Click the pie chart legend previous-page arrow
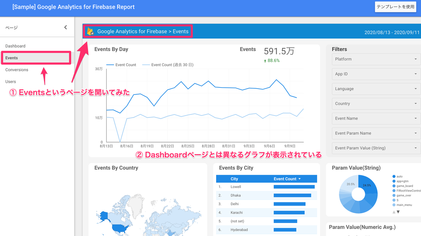 click(x=394, y=212)
